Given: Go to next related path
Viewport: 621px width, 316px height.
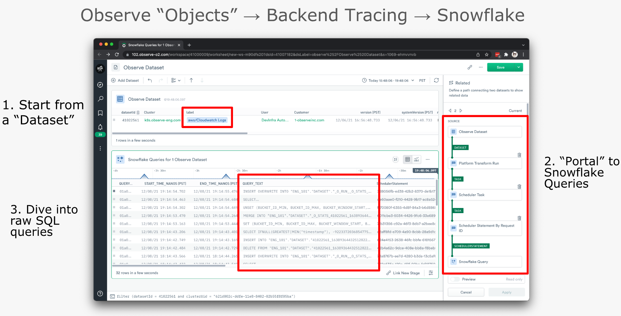Looking at the screenshot, I should [461, 111].
